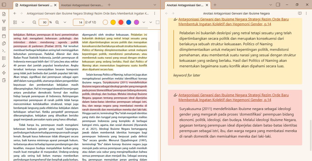The image size is (312, 161).
Task: Click the highlighter ribbon icon
Action: pyautogui.click(x=4, y=65)
